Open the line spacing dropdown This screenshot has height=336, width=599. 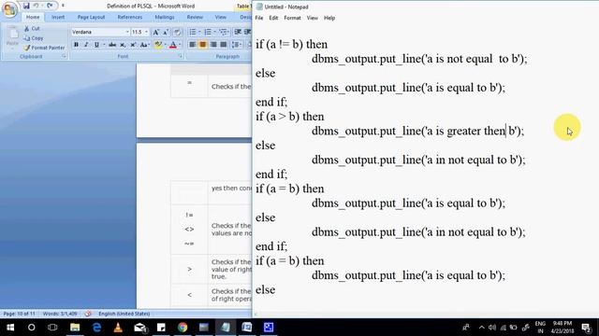(x=237, y=45)
